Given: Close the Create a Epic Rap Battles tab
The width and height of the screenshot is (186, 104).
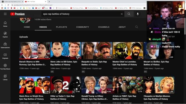Looking at the screenshot, I should 22,2.
